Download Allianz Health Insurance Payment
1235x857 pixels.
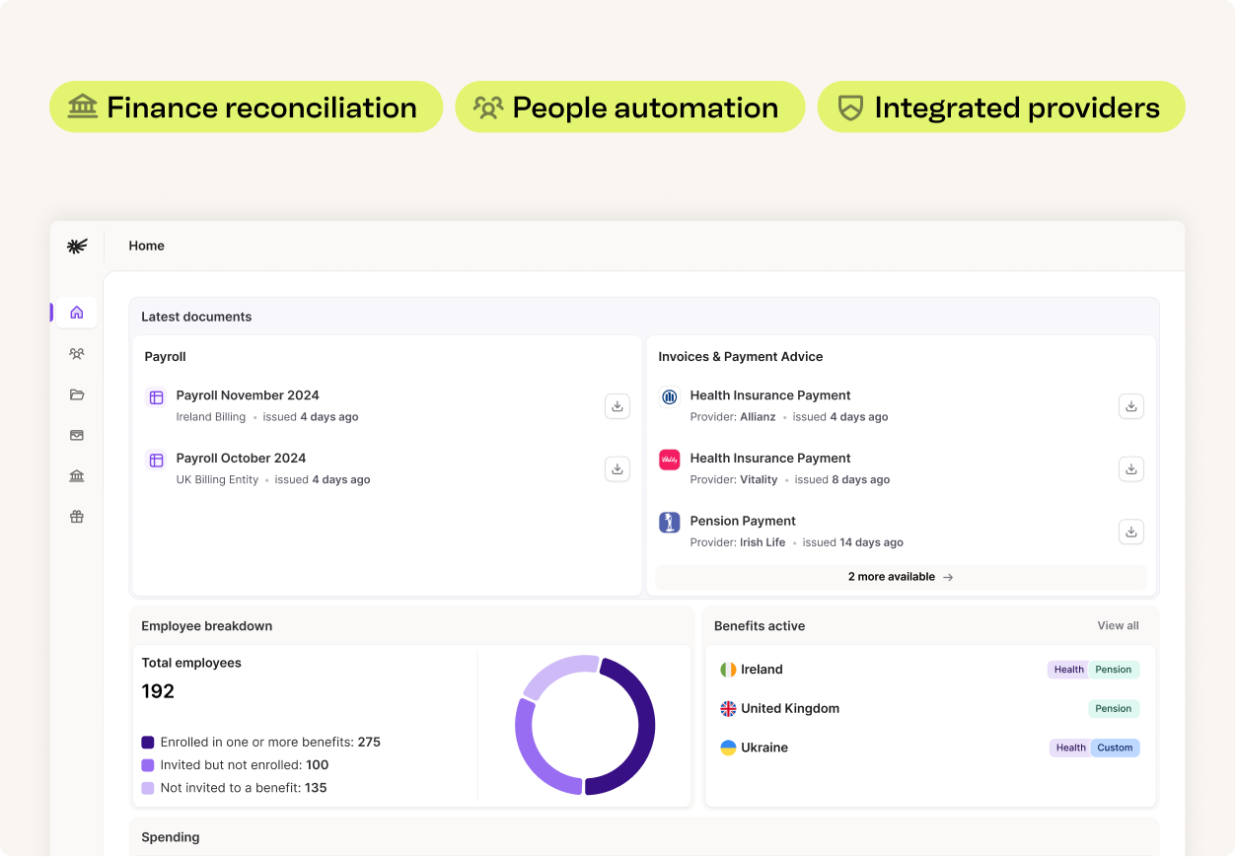pyautogui.click(x=1131, y=406)
